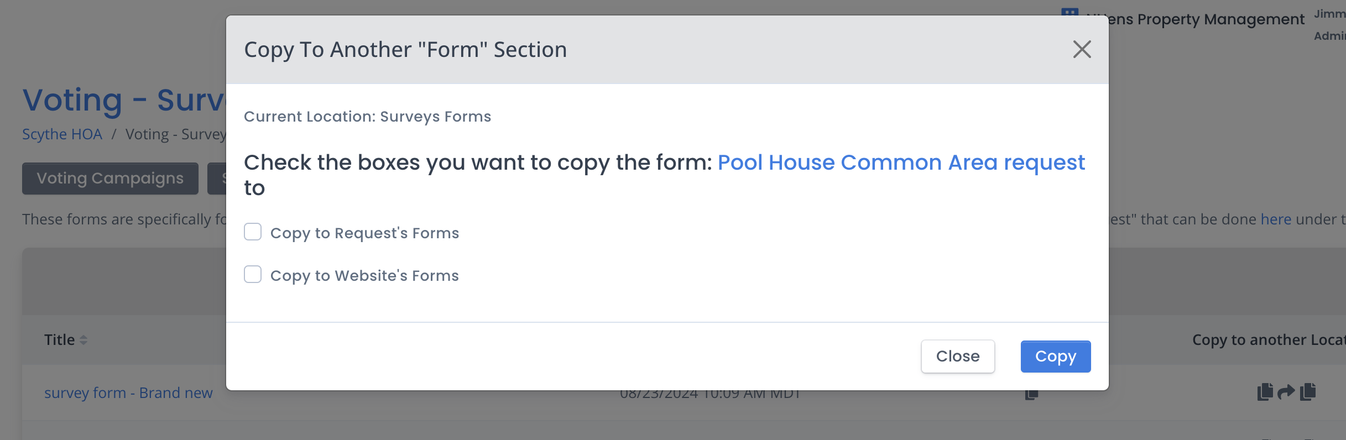This screenshot has height=440, width=1346.
Task: Open the Voting Campaigns tab
Action: pos(110,179)
